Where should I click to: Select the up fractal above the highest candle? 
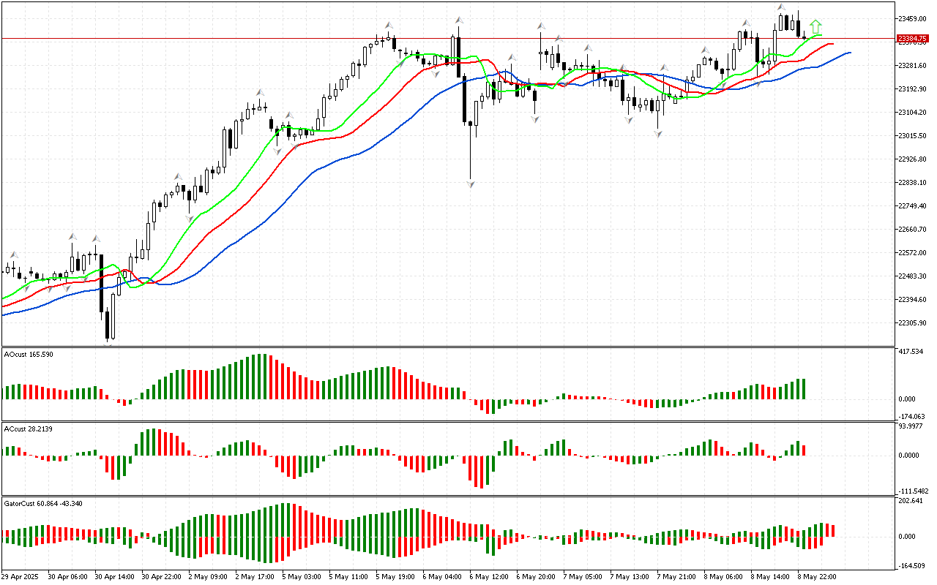click(x=781, y=7)
